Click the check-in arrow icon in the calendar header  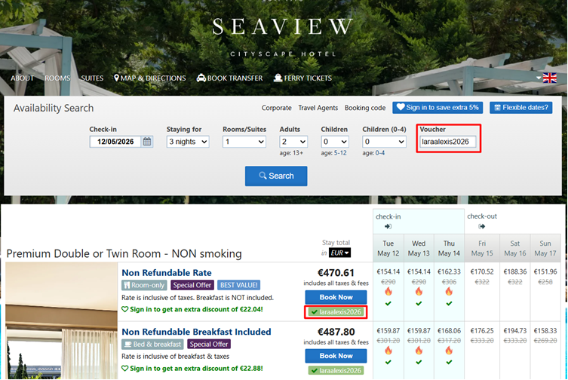click(x=388, y=225)
